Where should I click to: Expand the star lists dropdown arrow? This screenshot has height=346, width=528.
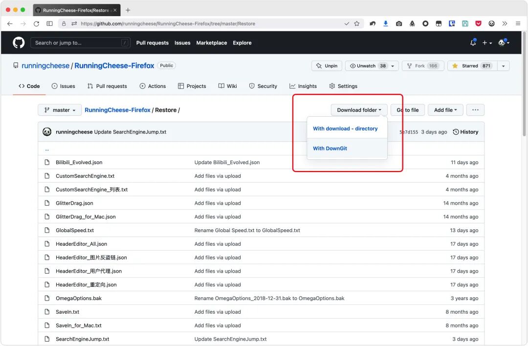point(504,66)
